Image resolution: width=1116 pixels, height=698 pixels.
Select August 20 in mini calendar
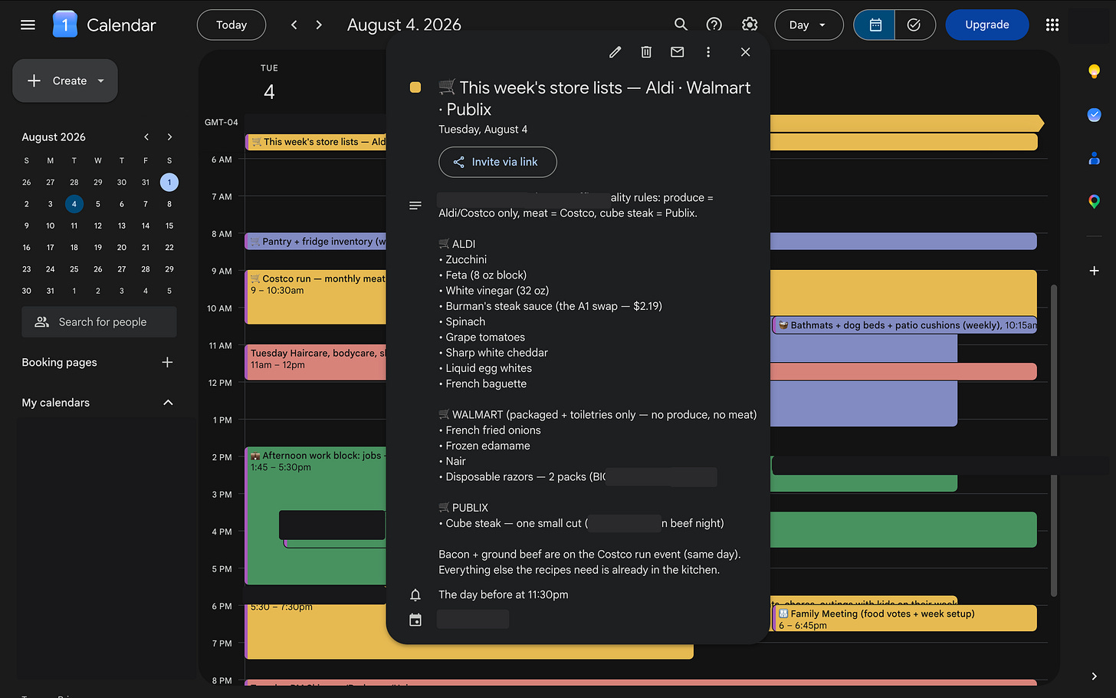(121, 247)
